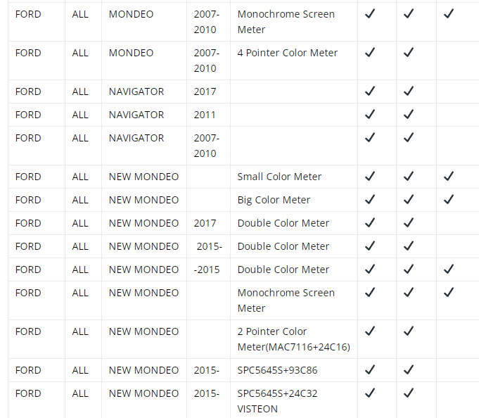Click NAVIGATOR model cell for year 2017
The width and height of the screenshot is (479, 418).
point(144,91)
